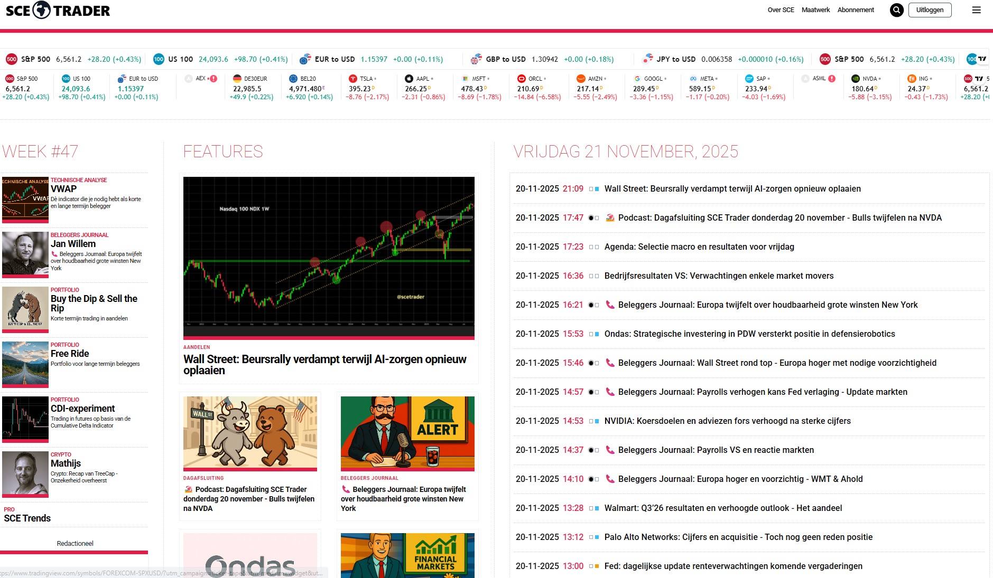Open the Over SCE menu item

point(781,10)
